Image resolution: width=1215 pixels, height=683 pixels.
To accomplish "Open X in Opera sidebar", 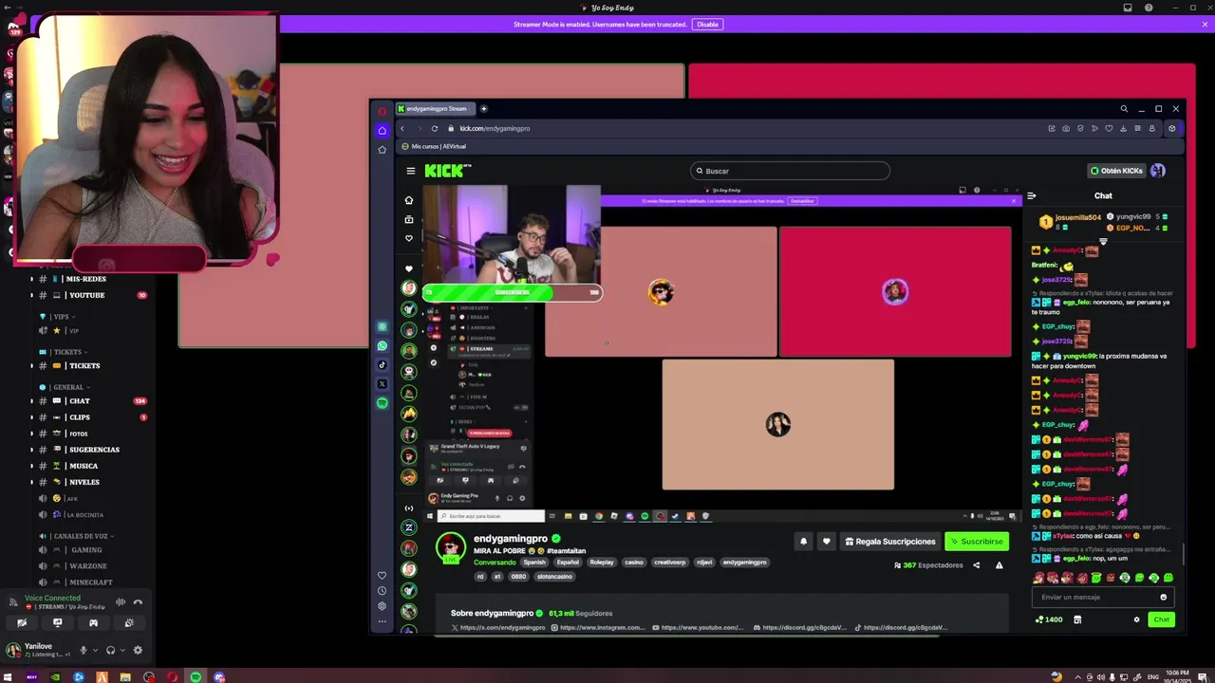I will click(382, 384).
